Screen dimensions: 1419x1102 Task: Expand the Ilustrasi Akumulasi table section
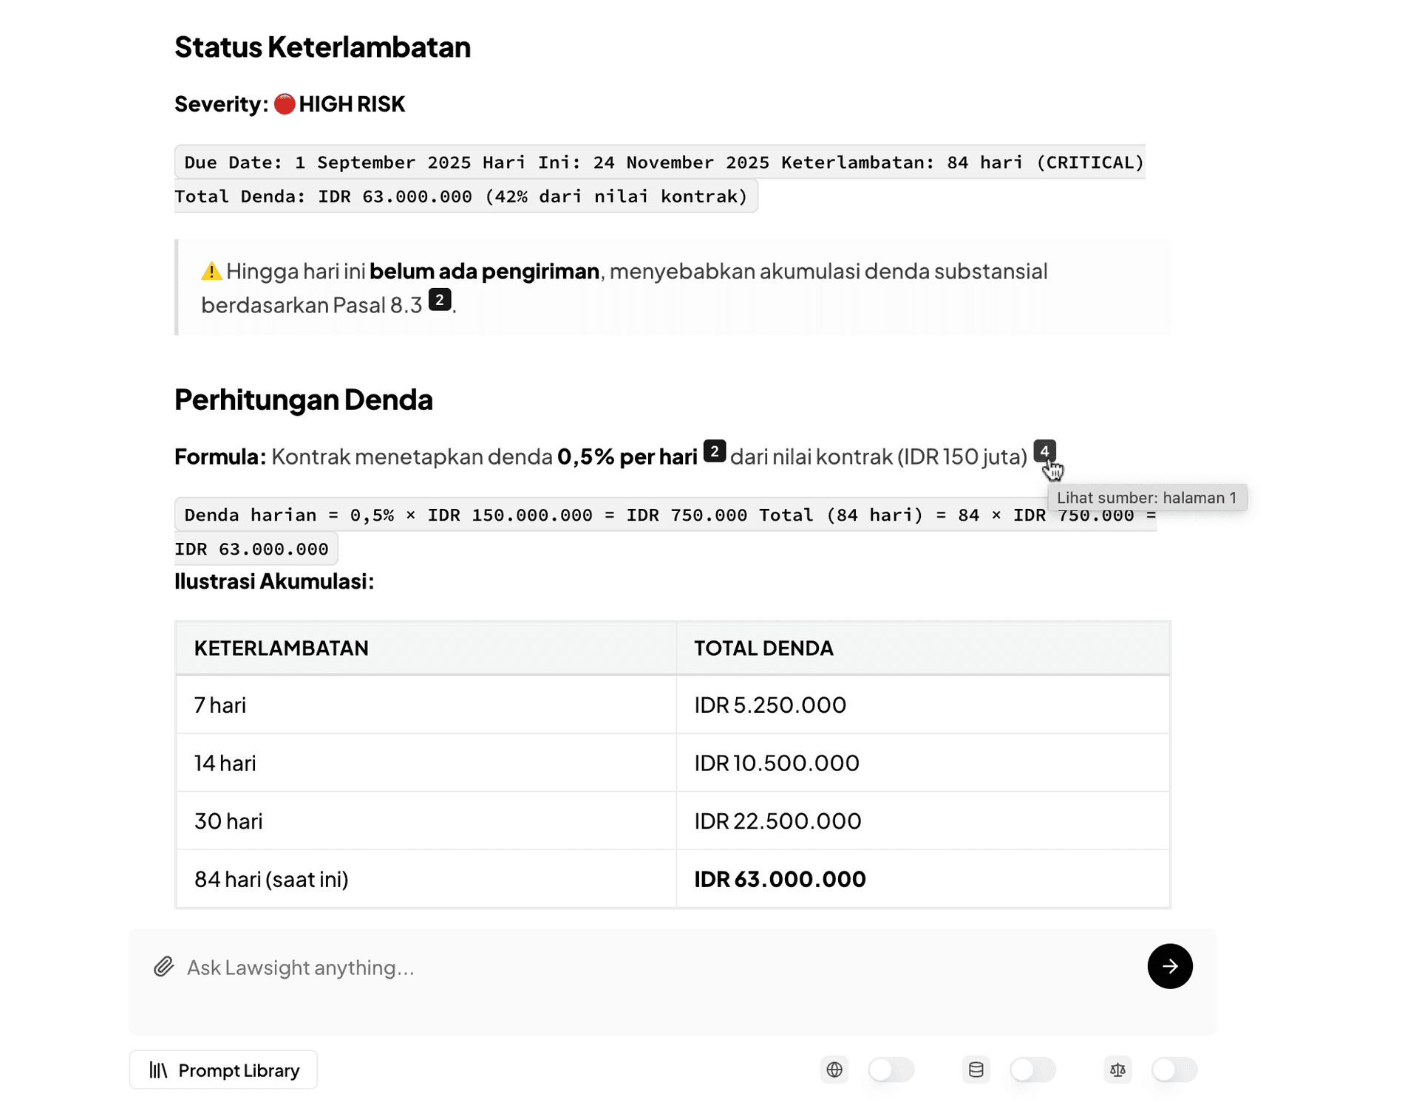click(x=274, y=581)
